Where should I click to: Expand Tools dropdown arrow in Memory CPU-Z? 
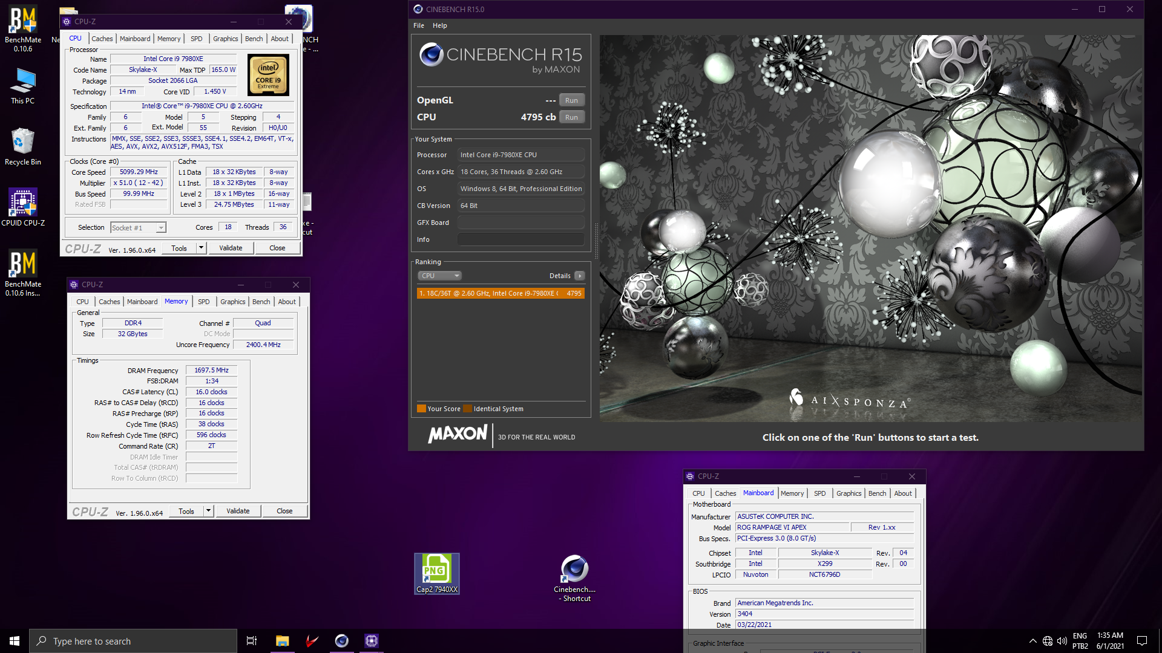pyautogui.click(x=209, y=511)
